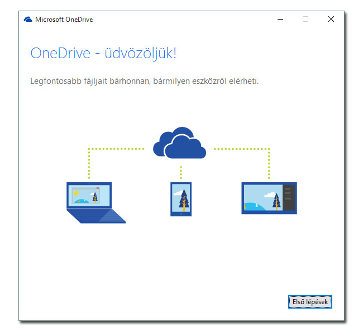Select the laptop device illustration
The height and width of the screenshot is (336, 363).
point(92,202)
